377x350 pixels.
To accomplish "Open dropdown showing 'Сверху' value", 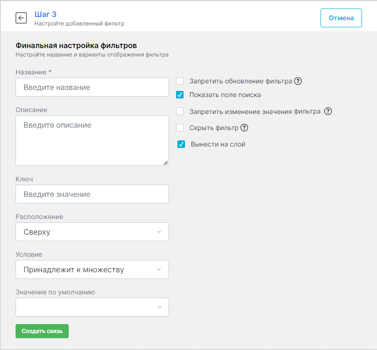I will pyautogui.click(x=92, y=232).
